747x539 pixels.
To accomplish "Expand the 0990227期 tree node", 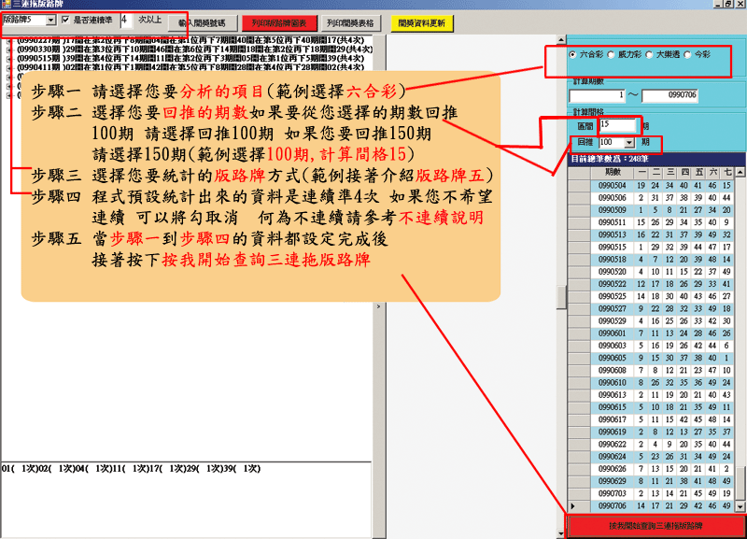I will (8, 39).
